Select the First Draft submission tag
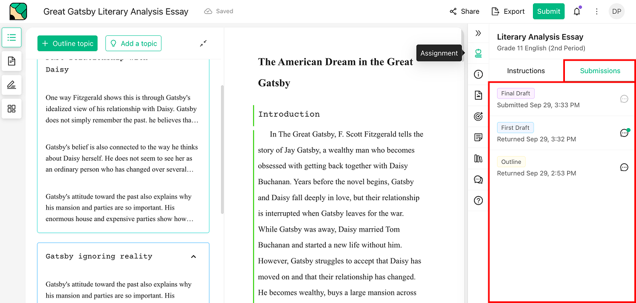636x303 pixels. point(515,128)
